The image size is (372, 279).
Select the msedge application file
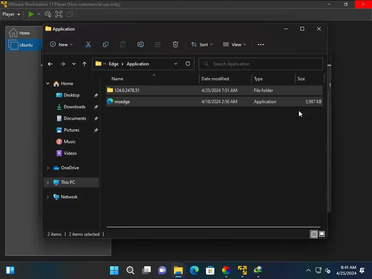pos(214,102)
